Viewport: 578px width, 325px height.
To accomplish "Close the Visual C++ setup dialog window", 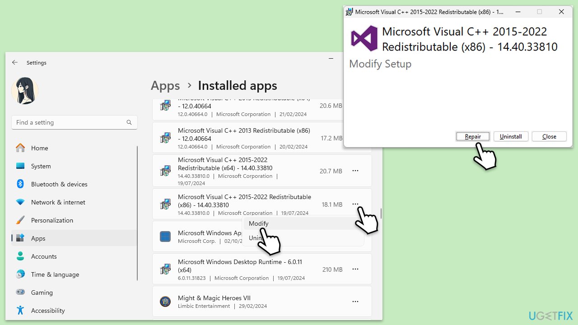I will pos(561,12).
